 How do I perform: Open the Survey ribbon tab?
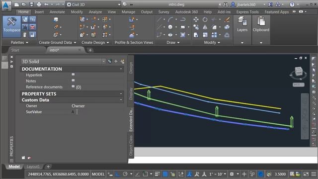click(x=163, y=12)
